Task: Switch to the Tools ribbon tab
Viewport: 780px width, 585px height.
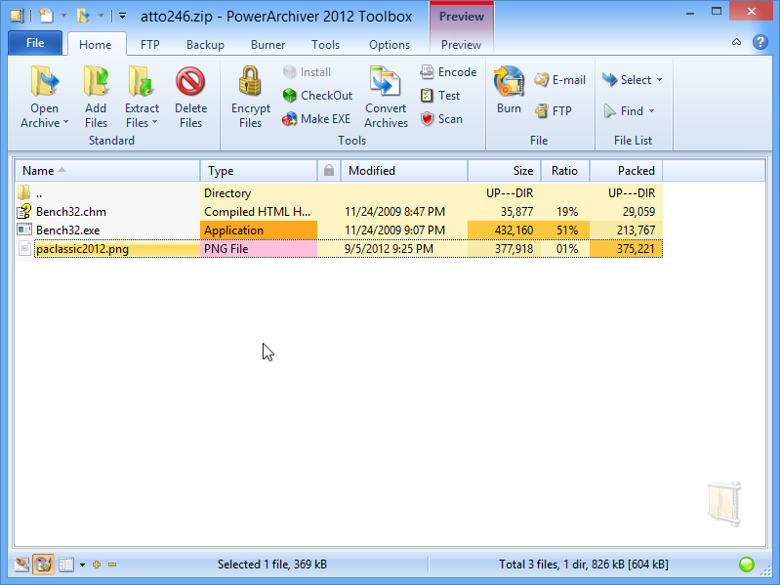Action: click(x=325, y=44)
